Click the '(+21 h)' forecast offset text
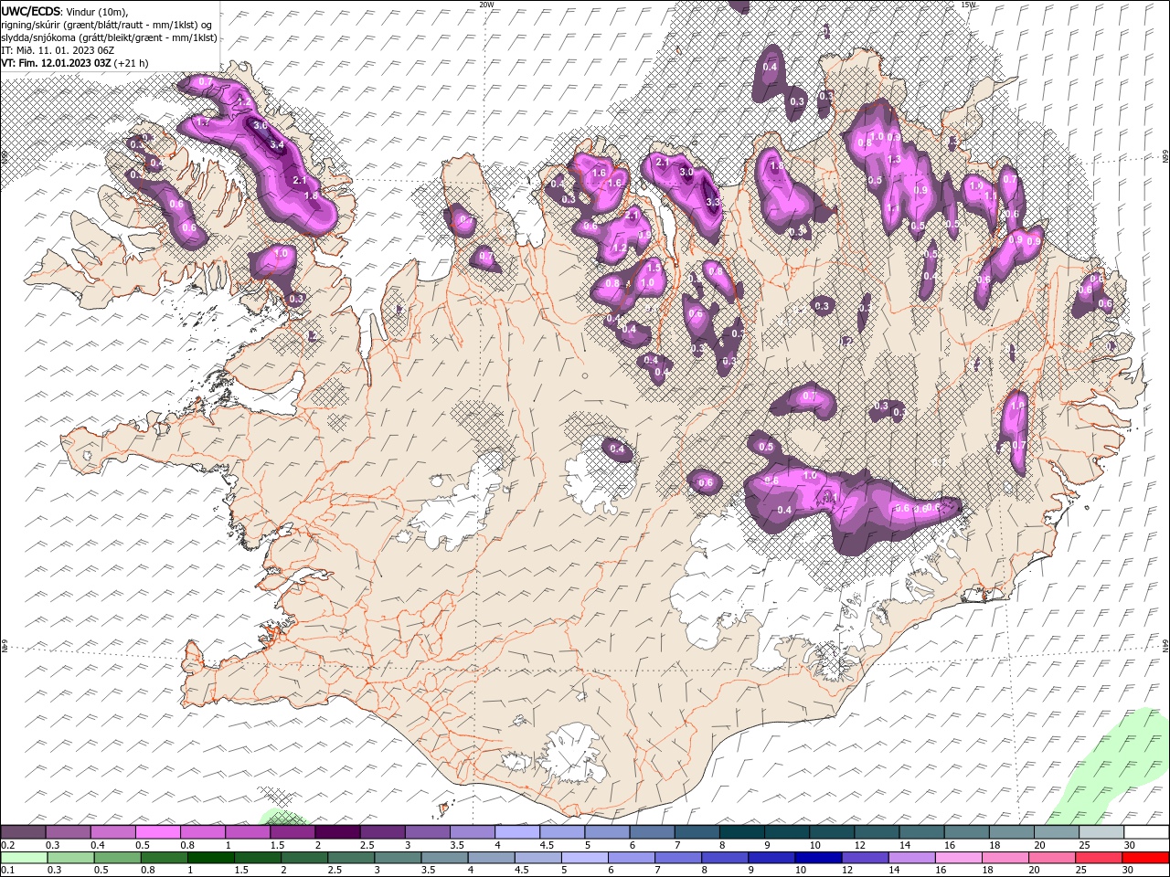 pos(132,63)
